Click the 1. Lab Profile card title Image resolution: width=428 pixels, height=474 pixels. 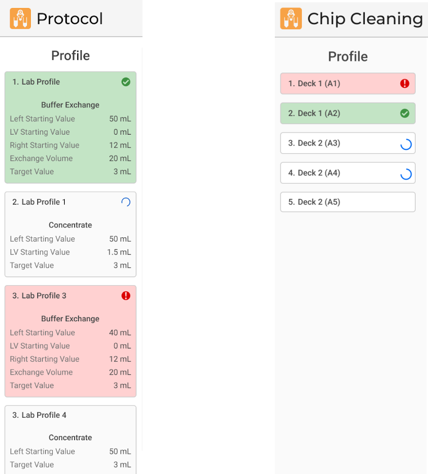point(36,82)
